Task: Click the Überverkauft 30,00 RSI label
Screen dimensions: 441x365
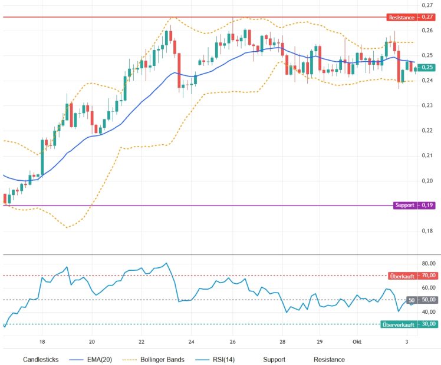Action: 409,324
